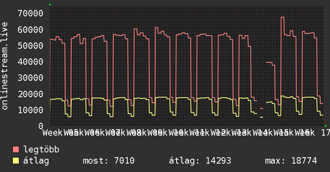Click the 70000 y-axis label
Image resolution: width=330 pixels, height=172 pixels.
(30, 14)
